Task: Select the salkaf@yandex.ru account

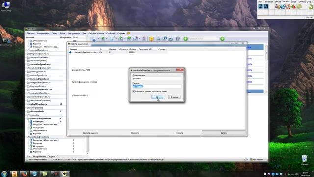Action: (x=38, y=104)
